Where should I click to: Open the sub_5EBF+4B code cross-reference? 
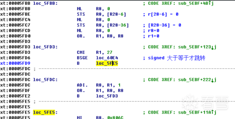pos(196,3)
